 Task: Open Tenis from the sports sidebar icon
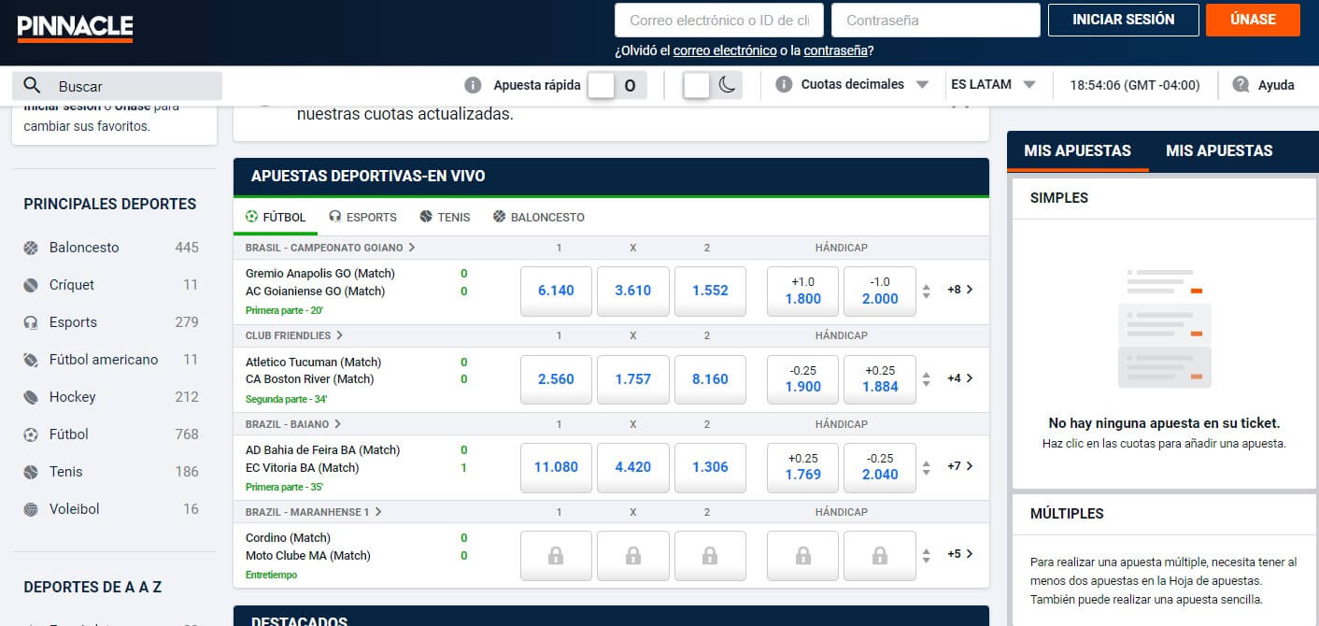pyautogui.click(x=32, y=472)
